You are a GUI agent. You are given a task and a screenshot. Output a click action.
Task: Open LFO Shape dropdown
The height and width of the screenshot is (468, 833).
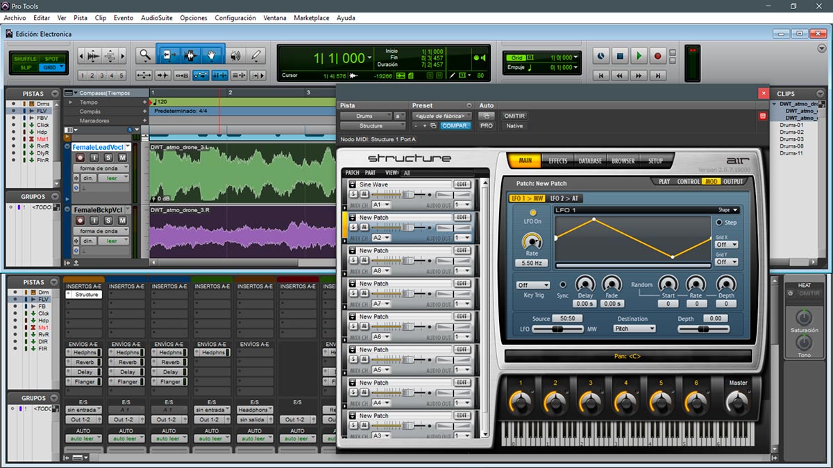click(728, 210)
